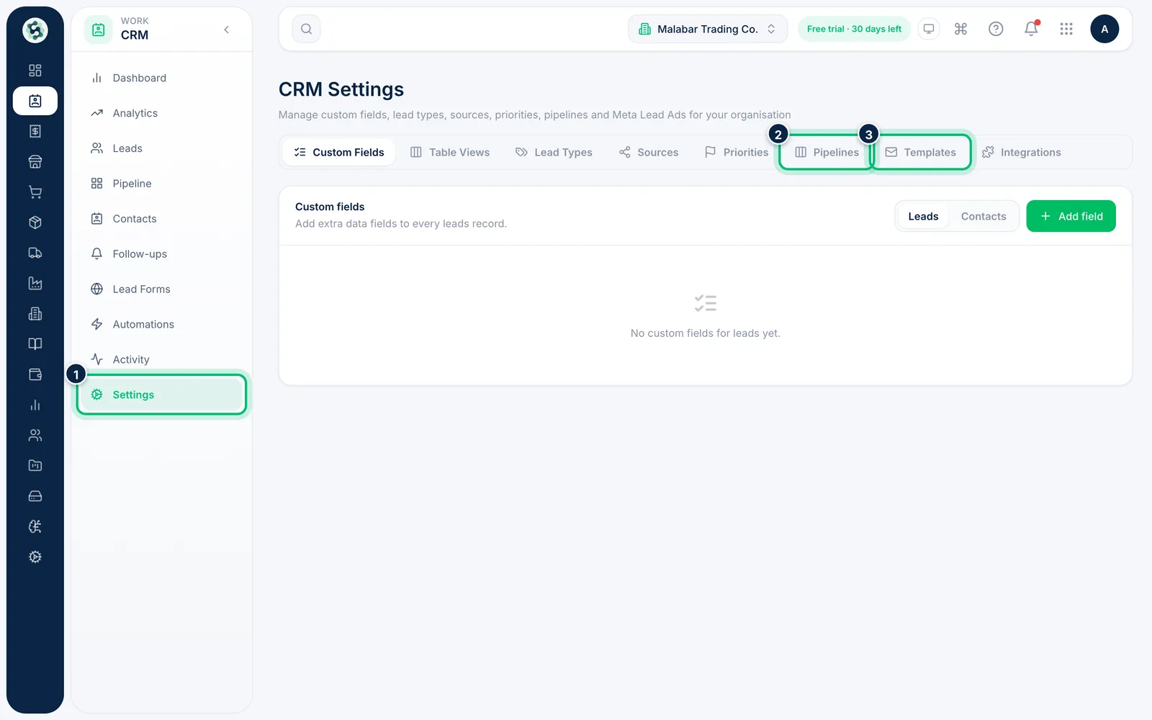1152x720 pixels.
Task: Open the brain AI icon in left rail
Action: tap(35, 526)
